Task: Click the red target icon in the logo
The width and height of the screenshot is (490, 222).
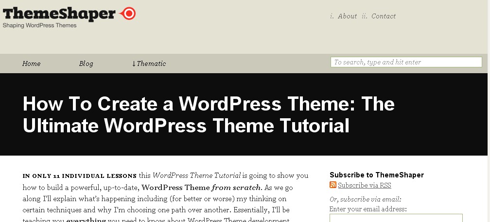Action: coord(128,14)
